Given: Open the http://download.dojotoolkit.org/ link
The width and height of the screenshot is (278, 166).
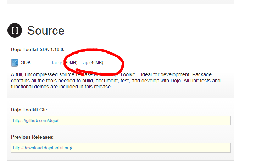Looking at the screenshot, I should [x=43, y=148].
